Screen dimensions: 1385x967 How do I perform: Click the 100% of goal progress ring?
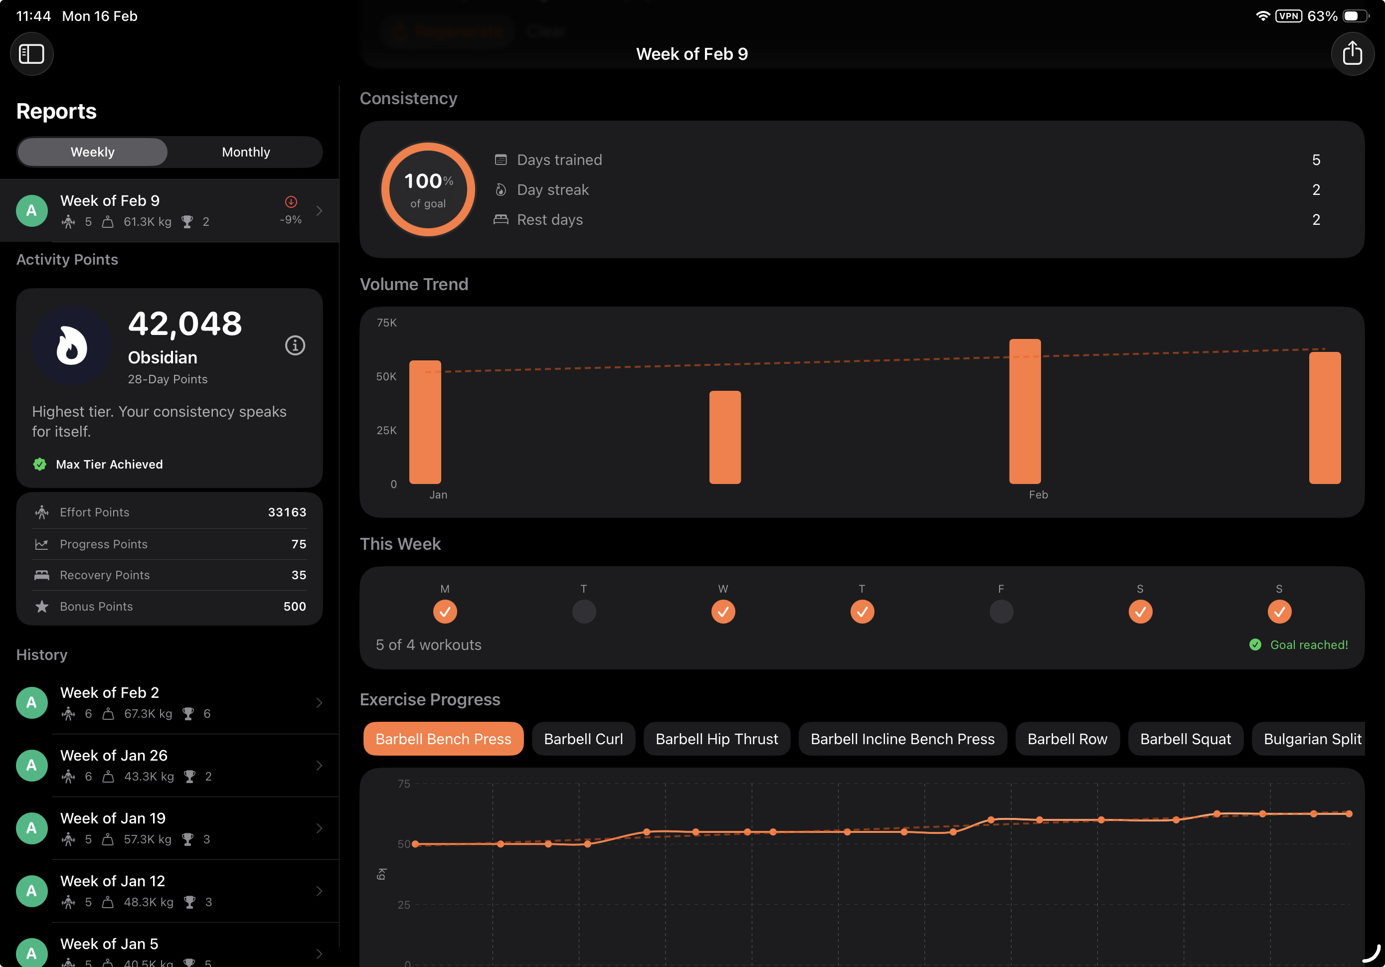[x=428, y=189]
